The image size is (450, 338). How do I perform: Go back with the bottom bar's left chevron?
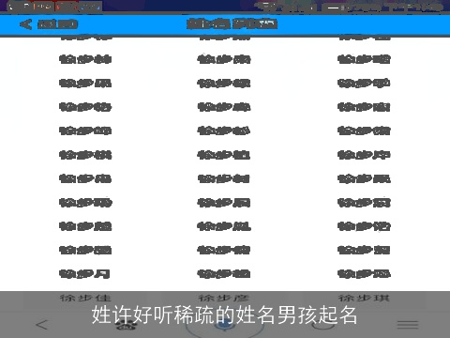point(42,325)
